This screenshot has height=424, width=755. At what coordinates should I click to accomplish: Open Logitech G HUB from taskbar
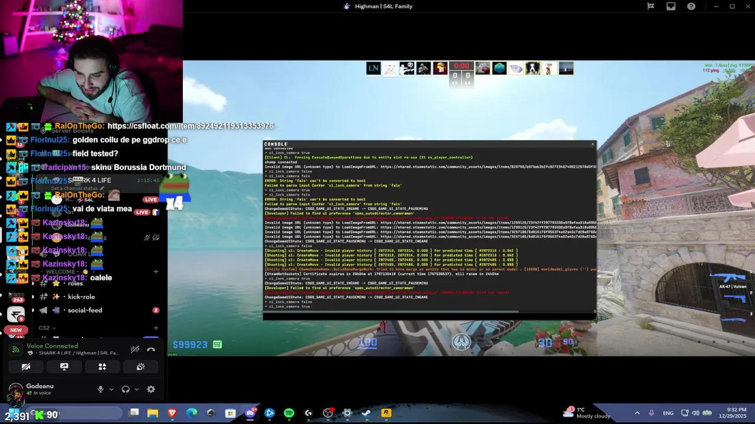[308, 413]
